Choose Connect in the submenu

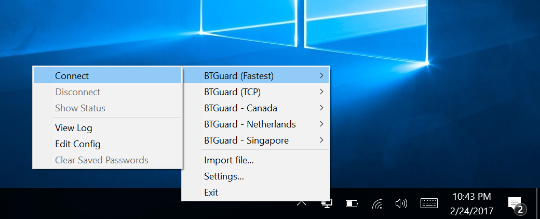[72, 76]
